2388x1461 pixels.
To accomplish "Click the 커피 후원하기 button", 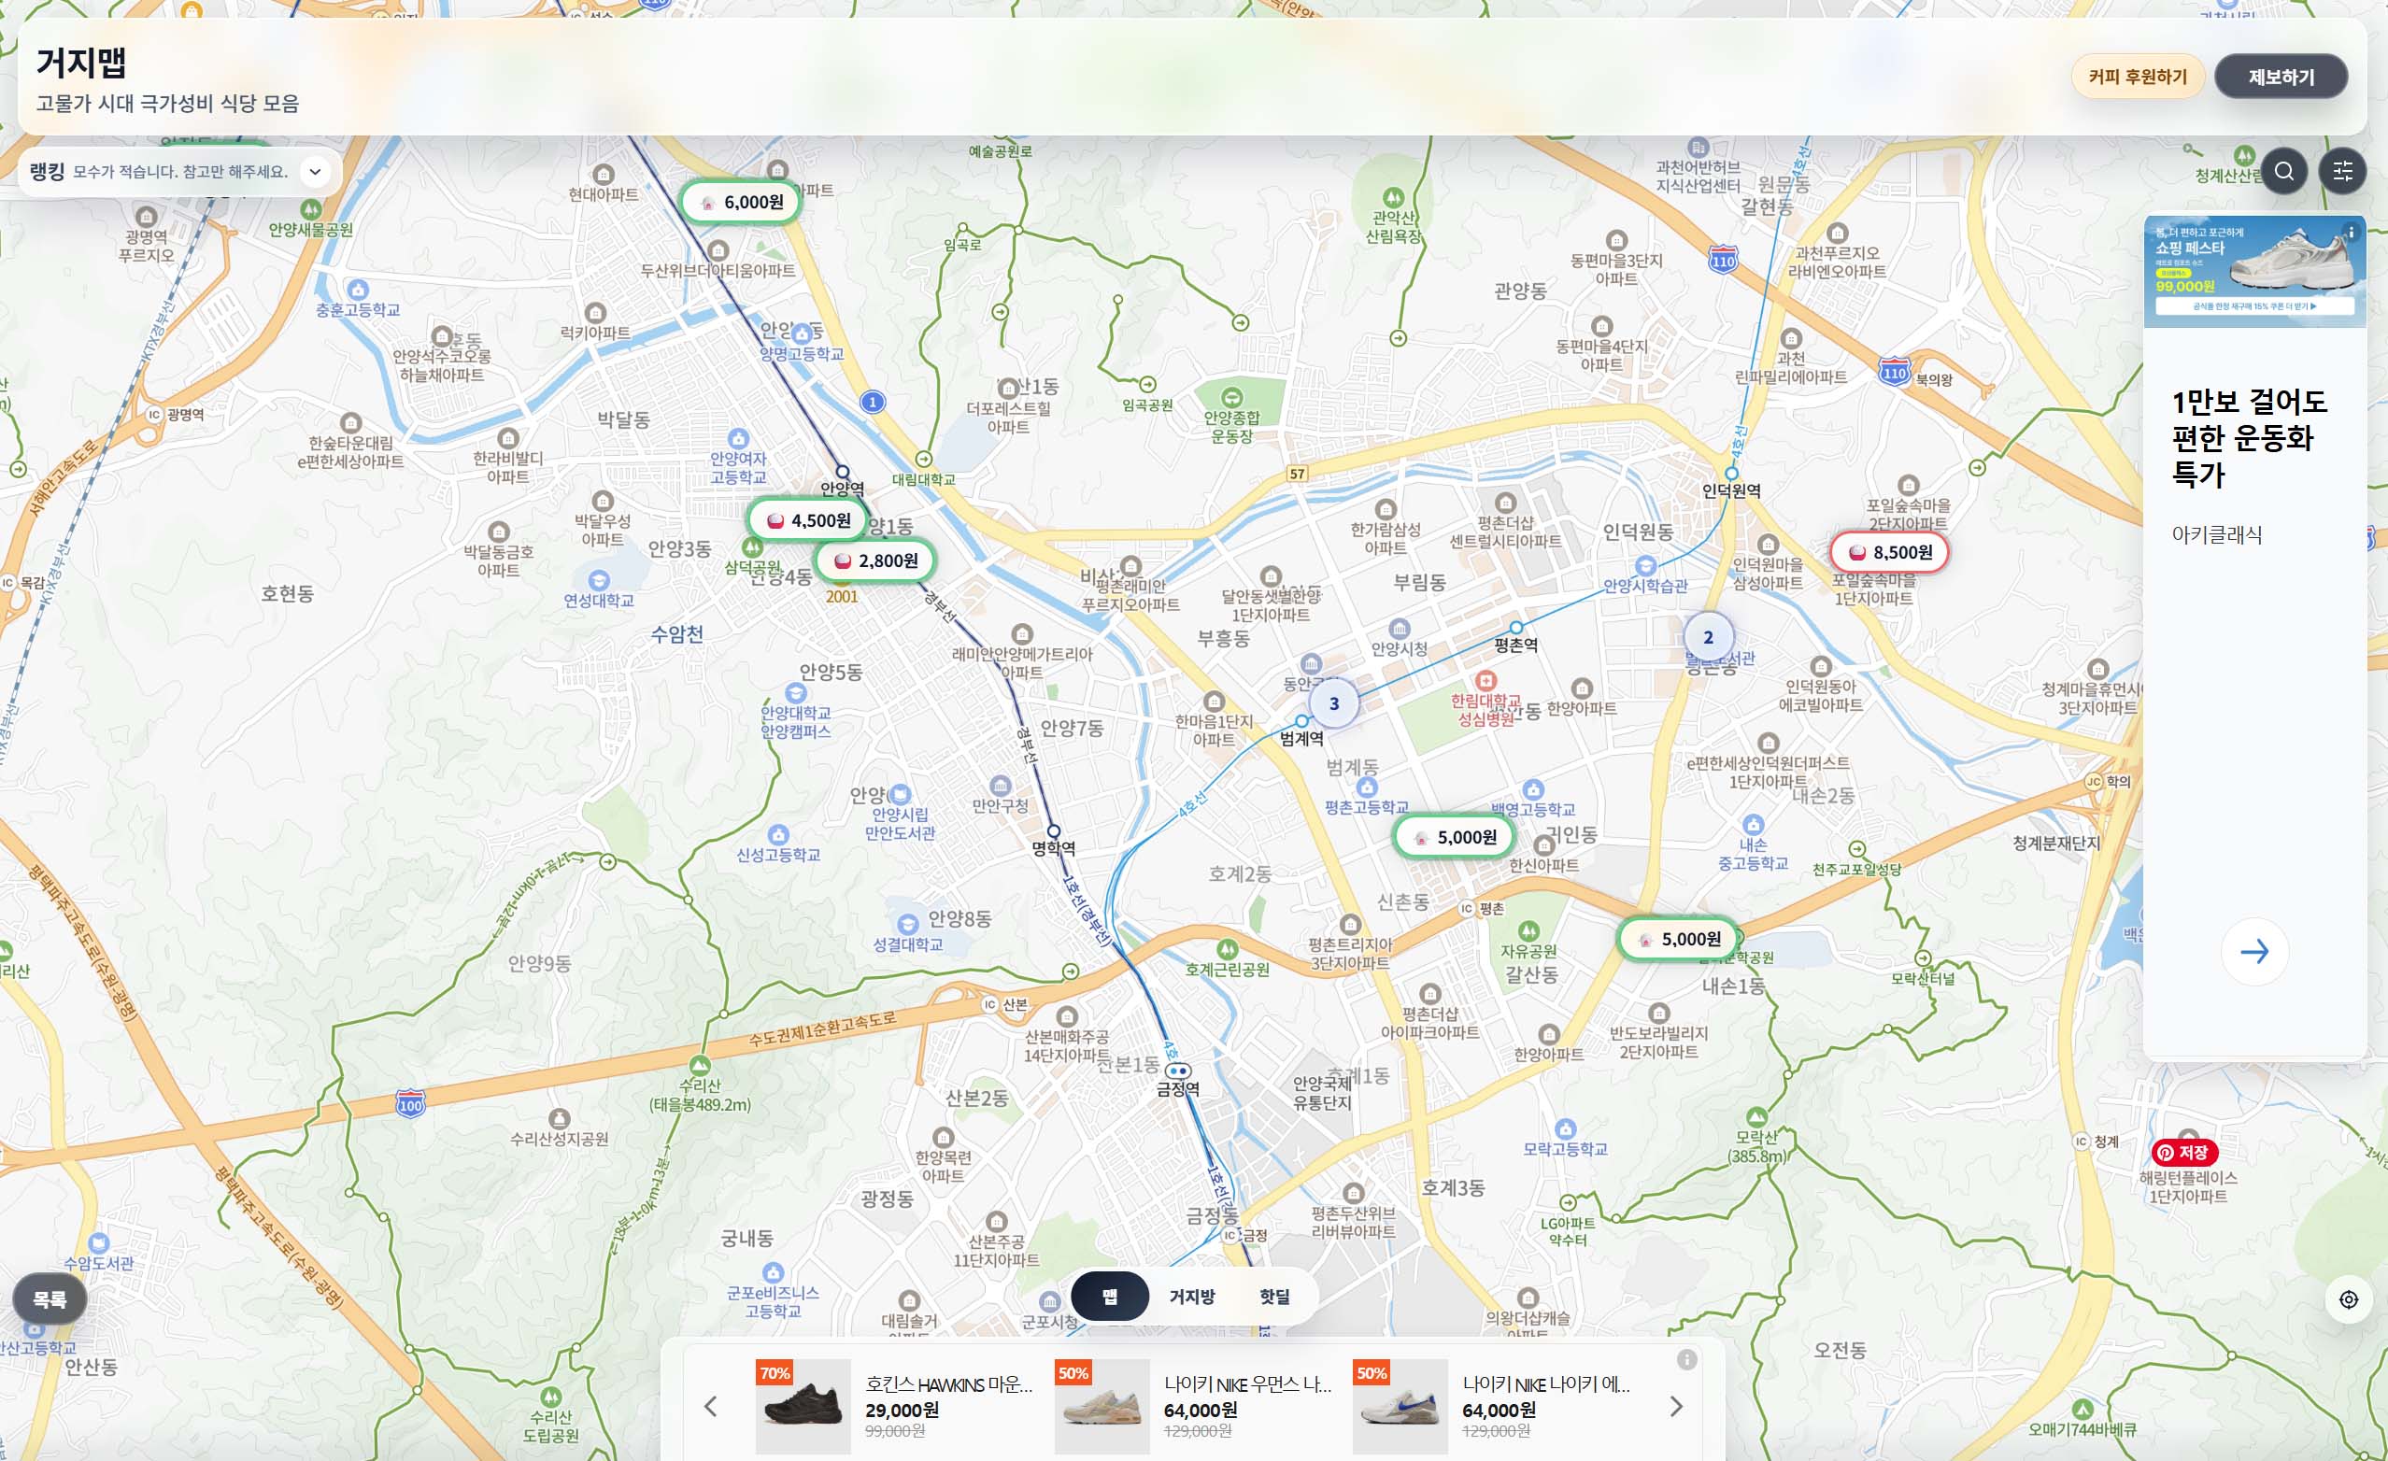I will coord(2137,77).
